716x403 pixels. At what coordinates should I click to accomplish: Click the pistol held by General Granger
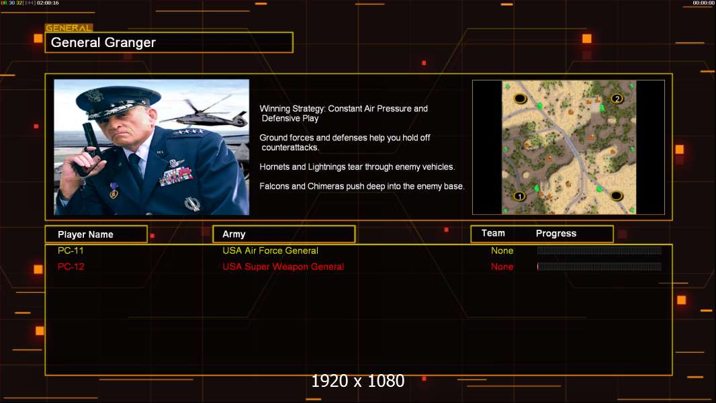coord(86,144)
